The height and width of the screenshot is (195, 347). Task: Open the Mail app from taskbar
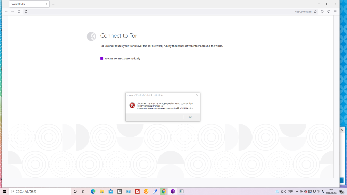coord(111,192)
